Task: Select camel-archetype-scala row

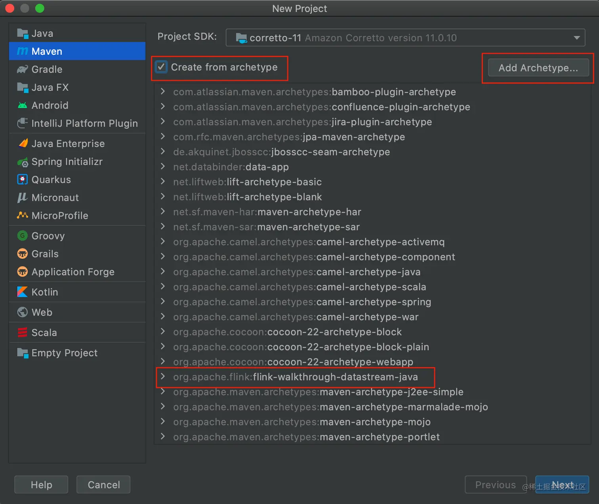Action: click(372, 287)
